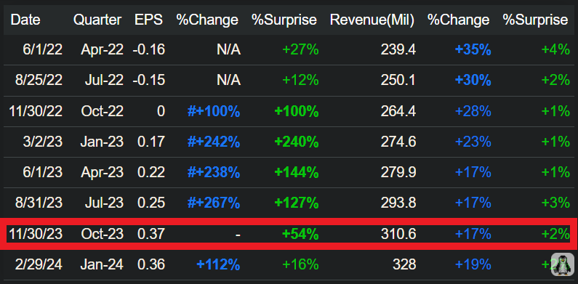
Task: Click the Jul-23 quarter cell
Action: pyautogui.click(x=104, y=203)
